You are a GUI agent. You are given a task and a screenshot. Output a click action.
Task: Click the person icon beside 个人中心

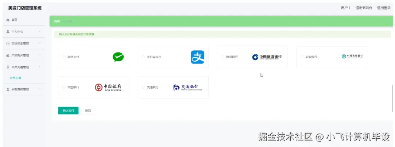(8, 31)
